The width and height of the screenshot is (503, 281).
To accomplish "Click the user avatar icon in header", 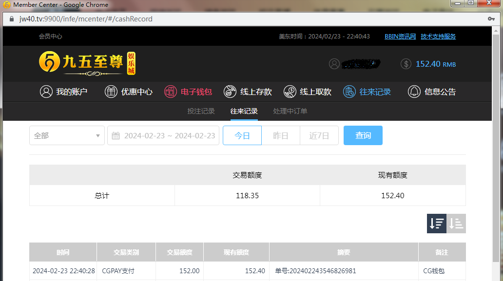I will pos(334,64).
